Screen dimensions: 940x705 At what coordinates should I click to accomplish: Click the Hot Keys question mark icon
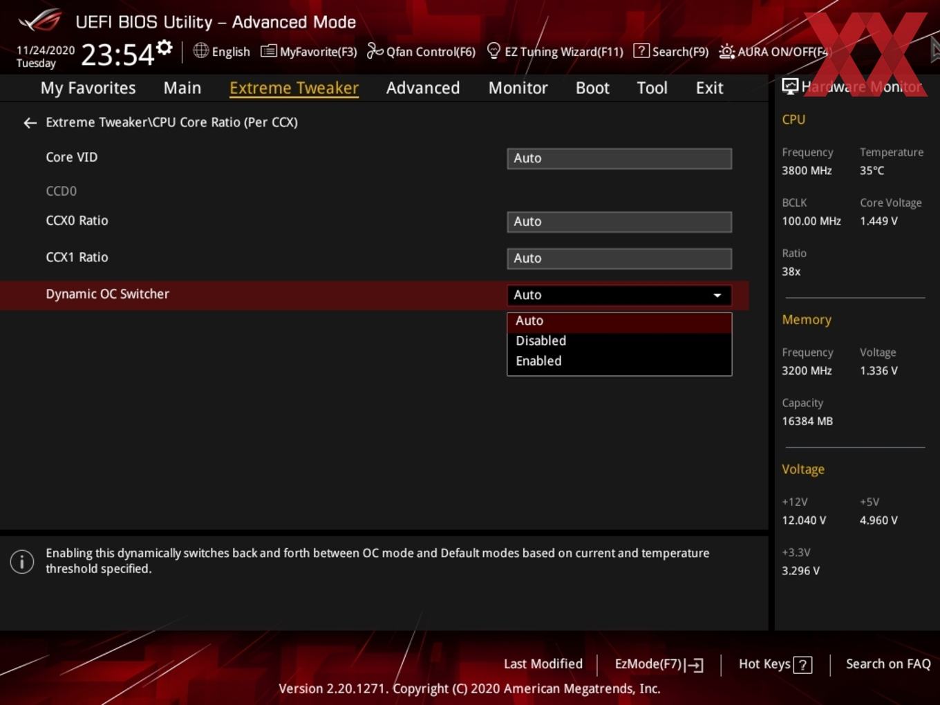802,665
